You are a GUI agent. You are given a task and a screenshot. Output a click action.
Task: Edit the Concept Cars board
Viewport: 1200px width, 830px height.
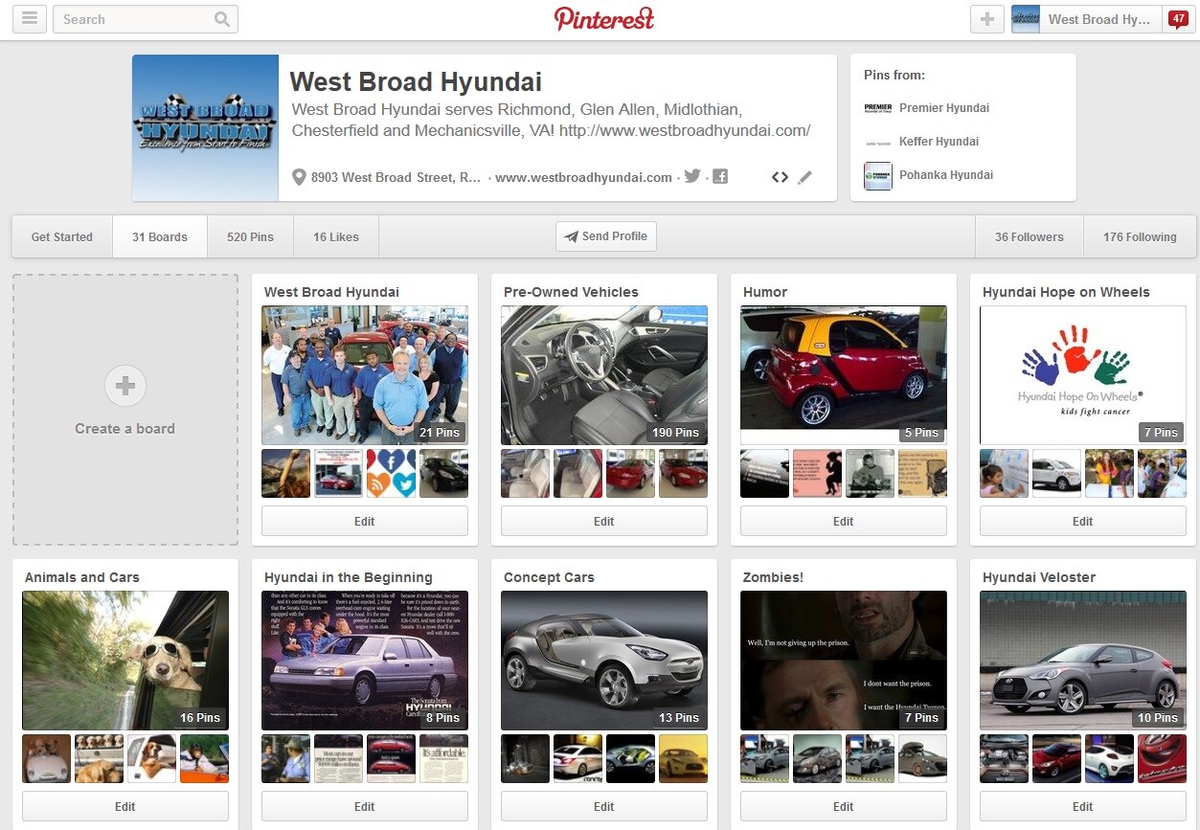tap(604, 807)
